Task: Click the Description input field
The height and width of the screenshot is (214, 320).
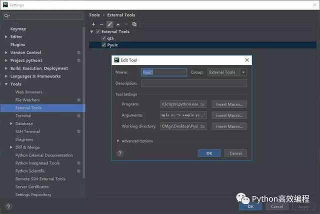Action: (194, 83)
